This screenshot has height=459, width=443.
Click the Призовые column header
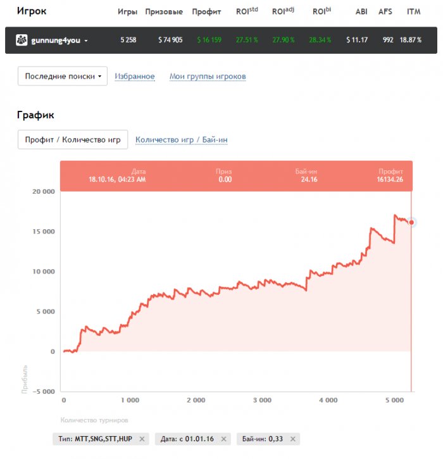(x=164, y=11)
